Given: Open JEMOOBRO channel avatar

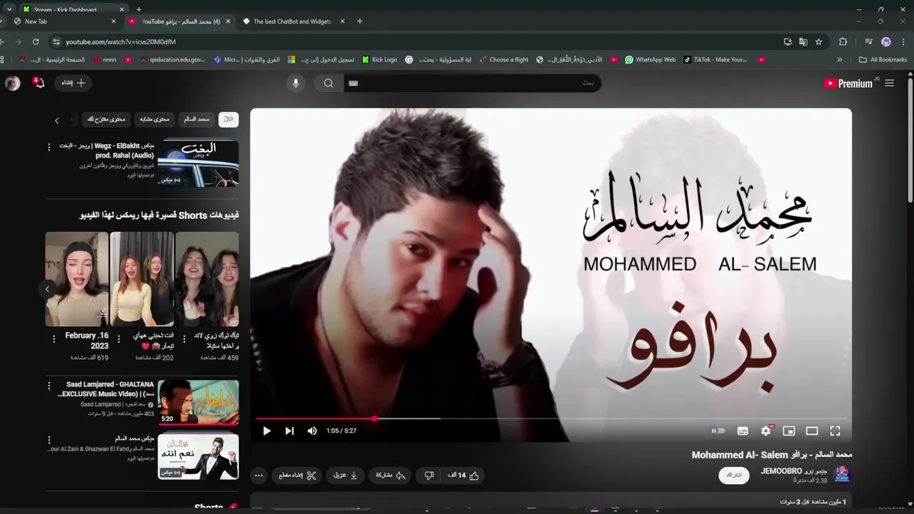Looking at the screenshot, I should 843,475.
